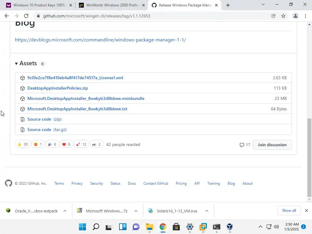Screen dimensions: 312x234
Task: Close the Windows 10 Product Keys tab
Action: pyautogui.click(x=70, y=5)
